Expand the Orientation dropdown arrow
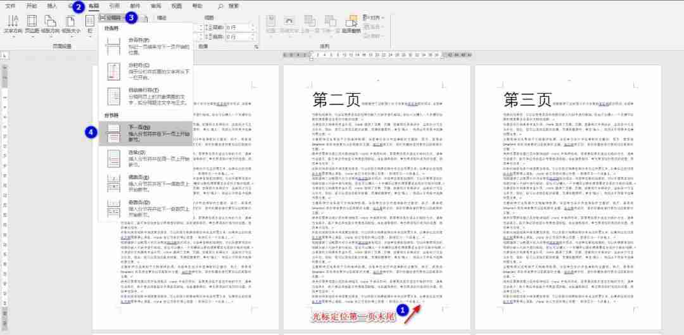 pyautogui.click(x=51, y=36)
